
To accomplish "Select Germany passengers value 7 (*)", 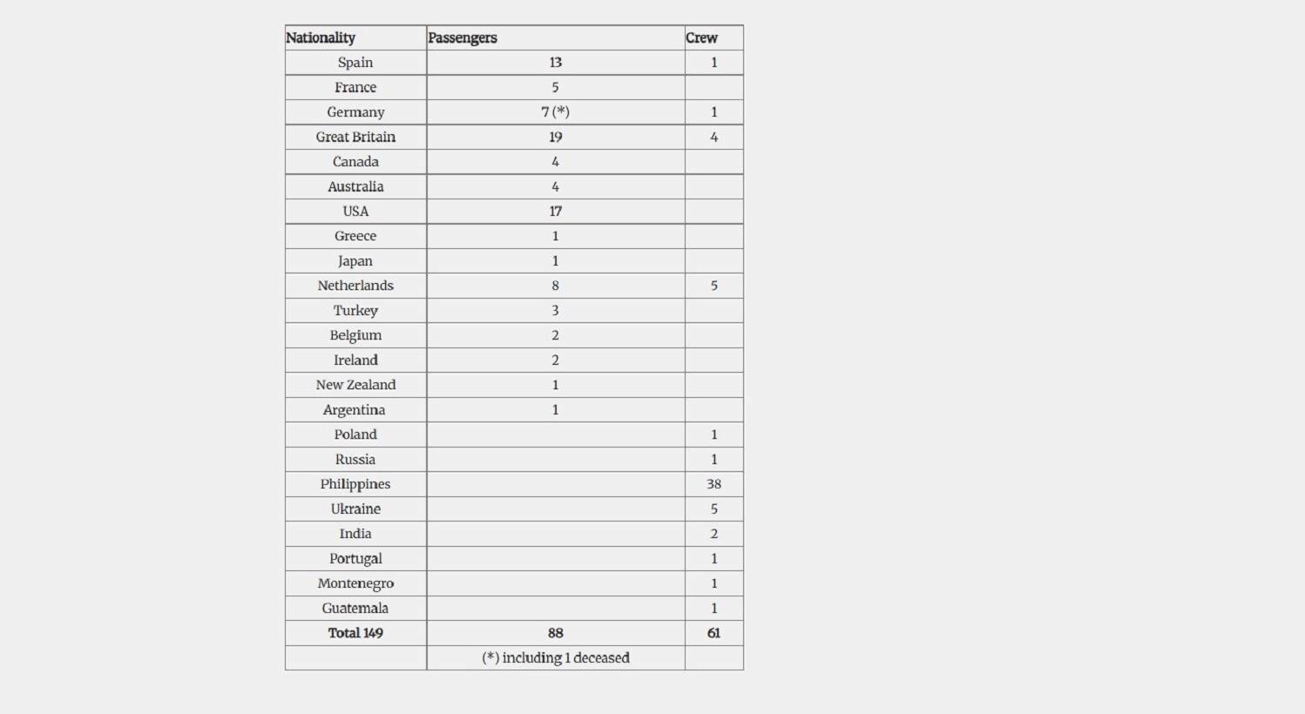I will pyautogui.click(x=556, y=112).
